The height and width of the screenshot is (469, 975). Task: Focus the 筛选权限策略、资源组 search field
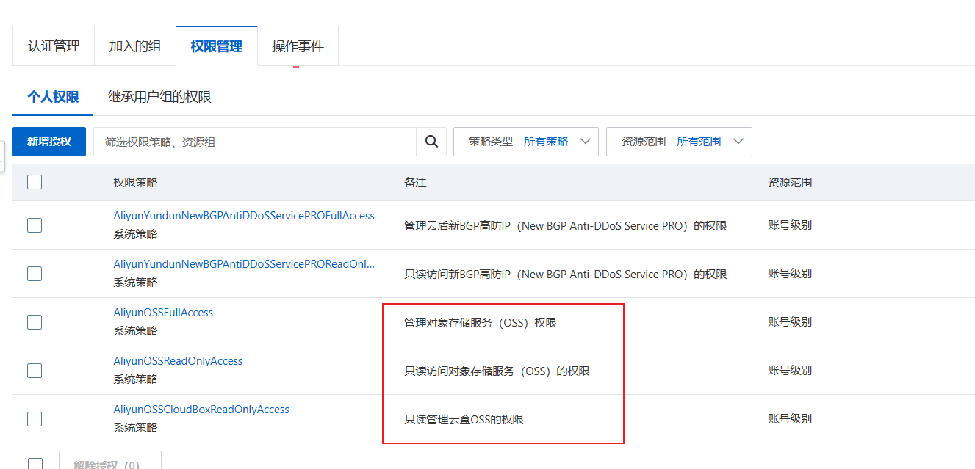tap(255, 142)
